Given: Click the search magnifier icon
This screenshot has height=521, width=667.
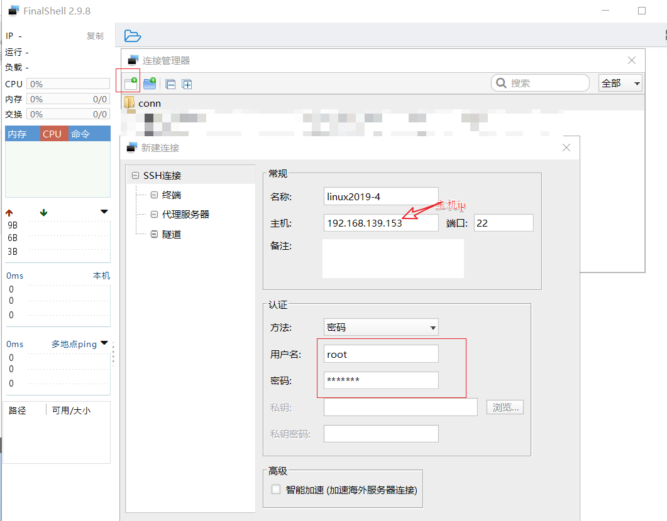Looking at the screenshot, I should tap(502, 83).
